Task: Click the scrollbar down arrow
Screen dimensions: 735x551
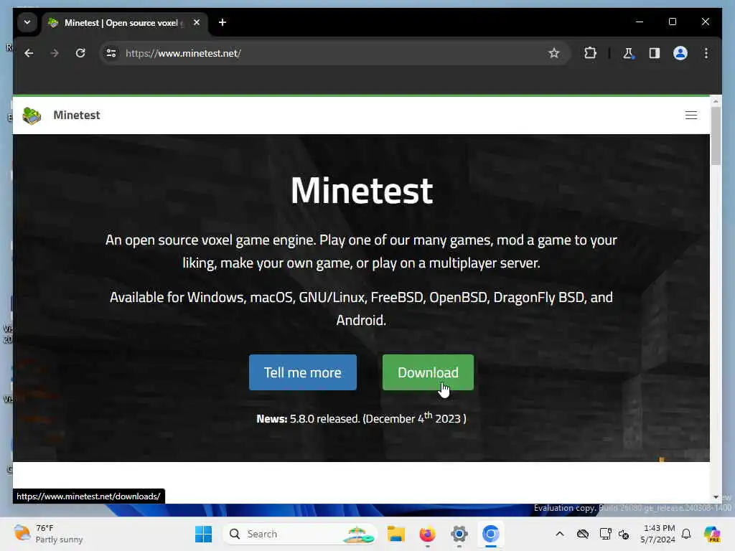Action: point(716,497)
